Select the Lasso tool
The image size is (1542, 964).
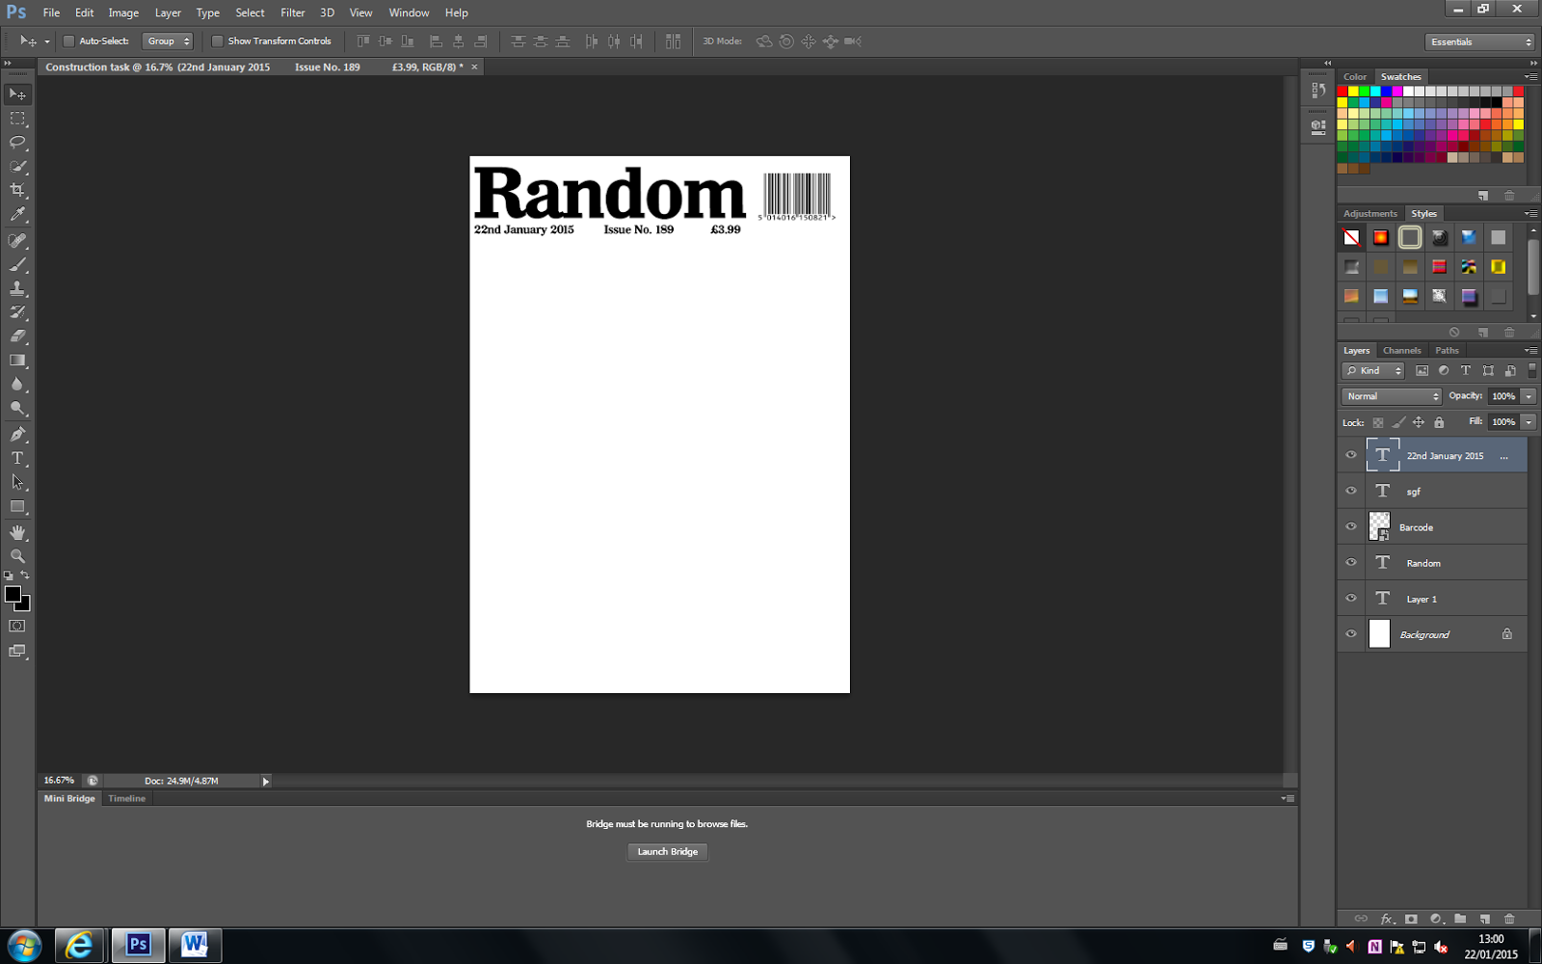(x=17, y=142)
